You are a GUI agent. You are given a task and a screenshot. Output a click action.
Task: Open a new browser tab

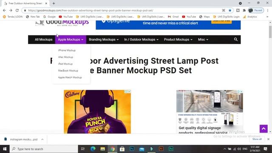coord(54,3)
